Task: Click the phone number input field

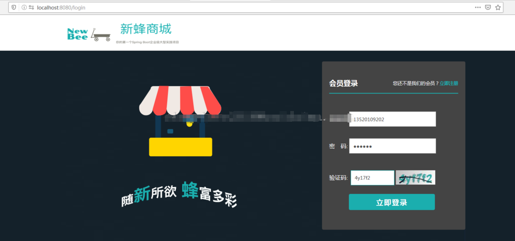Action: pos(392,119)
